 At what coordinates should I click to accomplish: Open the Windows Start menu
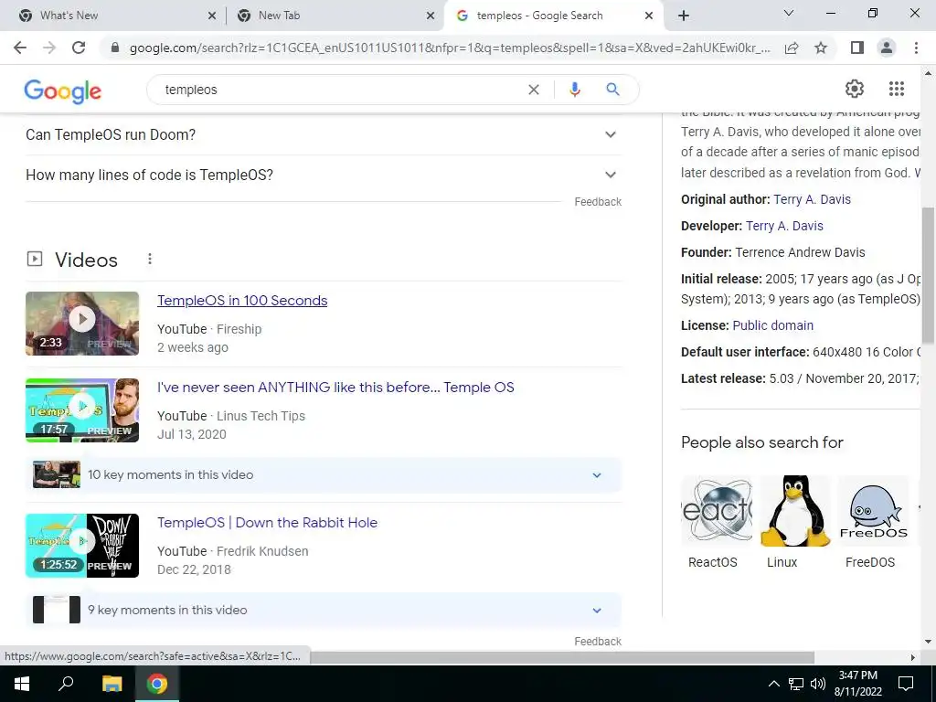click(22, 684)
